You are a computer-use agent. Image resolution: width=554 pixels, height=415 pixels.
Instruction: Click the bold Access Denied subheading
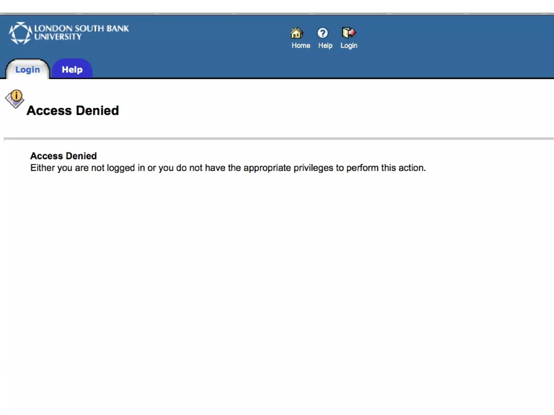pyautogui.click(x=63, y=156)
